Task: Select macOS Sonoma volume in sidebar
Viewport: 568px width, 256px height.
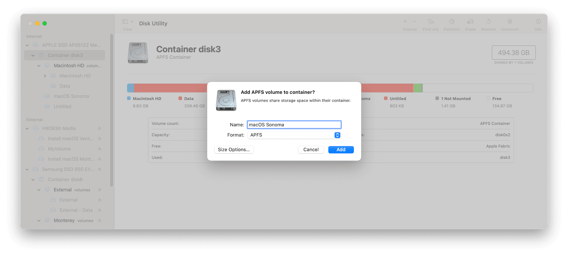Action: [71, 96]
